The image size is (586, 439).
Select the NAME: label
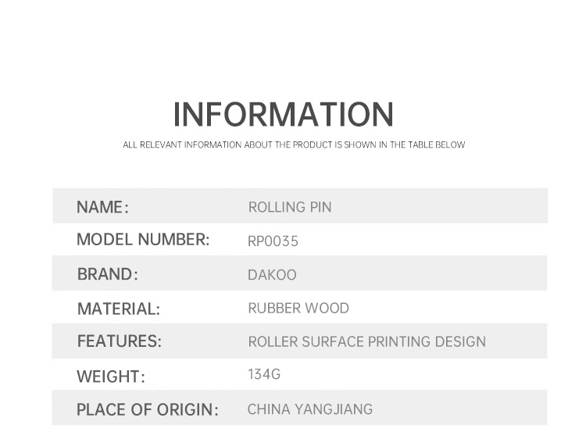click(x=102, y=207)
